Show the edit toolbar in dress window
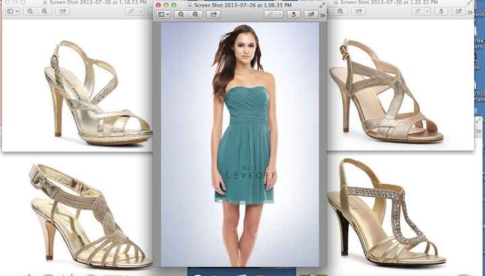This screenshot has height=276, width=485. [x=311, y=14]
